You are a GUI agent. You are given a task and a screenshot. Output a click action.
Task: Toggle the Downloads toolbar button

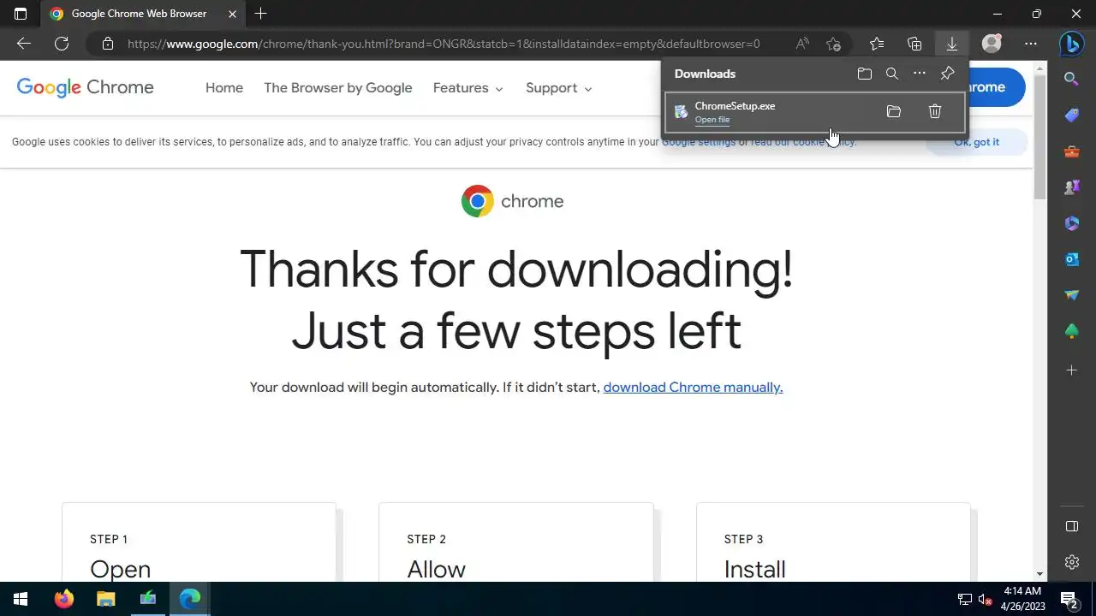(x=951, y=44)
